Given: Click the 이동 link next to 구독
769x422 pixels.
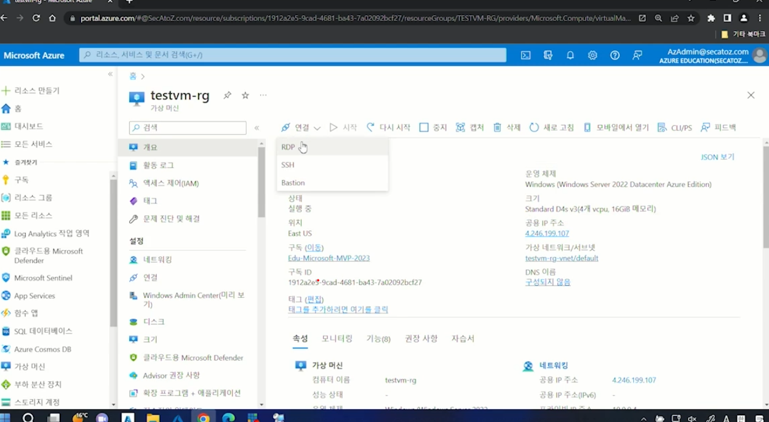Looking at the screenshot, I should coord(314,248).
